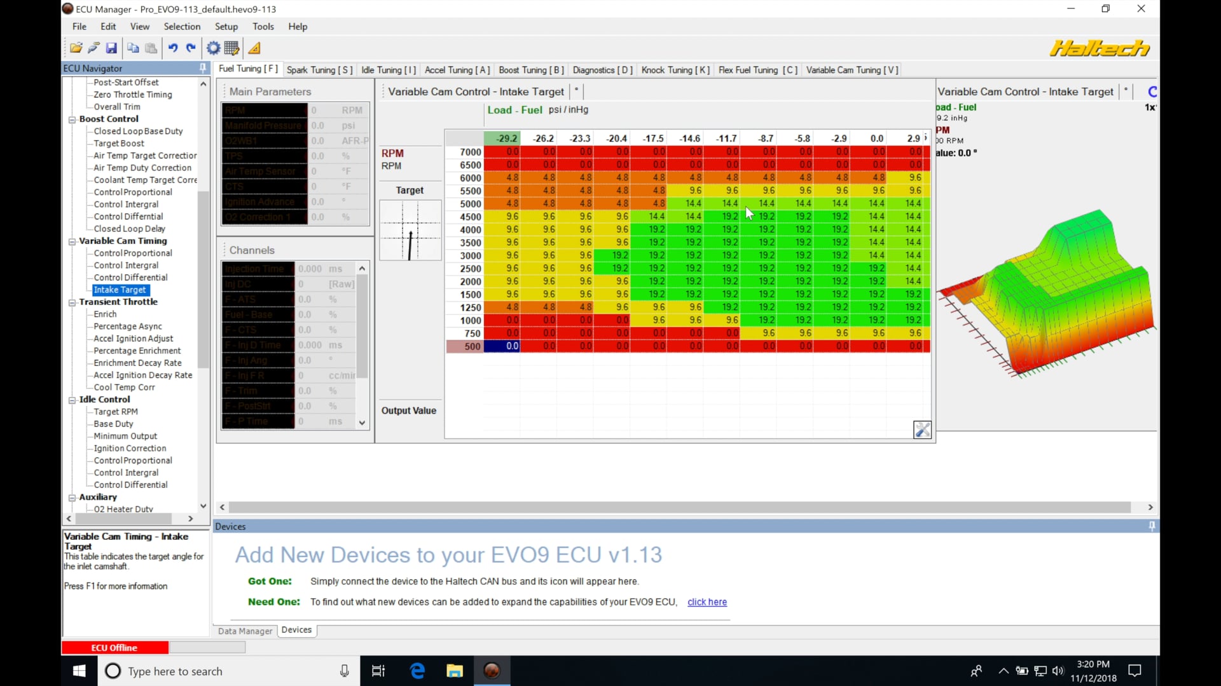1221x686 pixels.
Task: Switch to the Knock Tuning tab
Action: click(675, 70)
